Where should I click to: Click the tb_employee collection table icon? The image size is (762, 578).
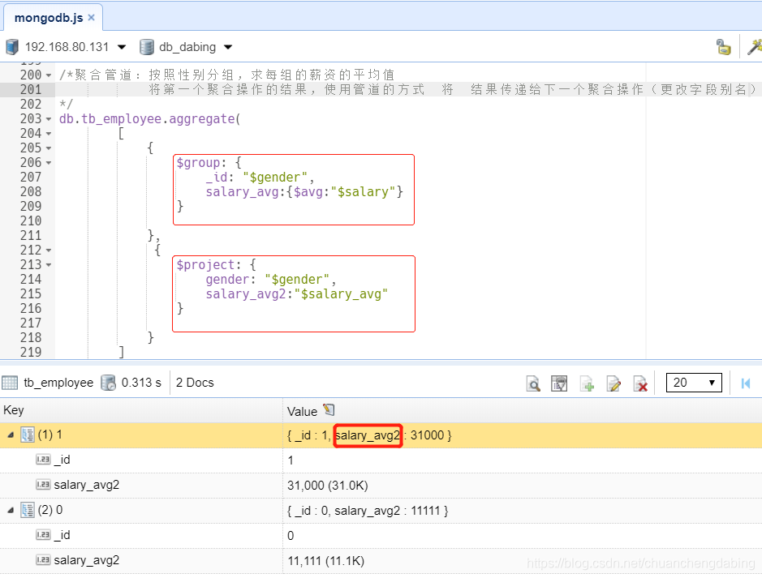coord(10,383)
